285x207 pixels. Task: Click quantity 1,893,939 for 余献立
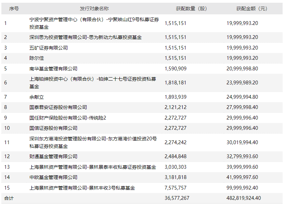pyautogui.click(x=176, y=97)
